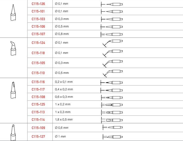Click the bent tip diagram for C115-110
The image size is (183, 141).
click(112, 73)
